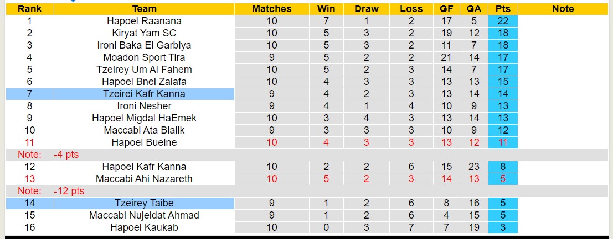Select Ironi Baka El Garbiya team
The image size is (613, 239).
coord(144,45)
